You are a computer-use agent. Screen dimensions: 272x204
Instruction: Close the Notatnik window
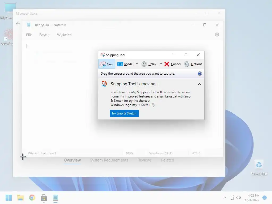tap(217, 25)
